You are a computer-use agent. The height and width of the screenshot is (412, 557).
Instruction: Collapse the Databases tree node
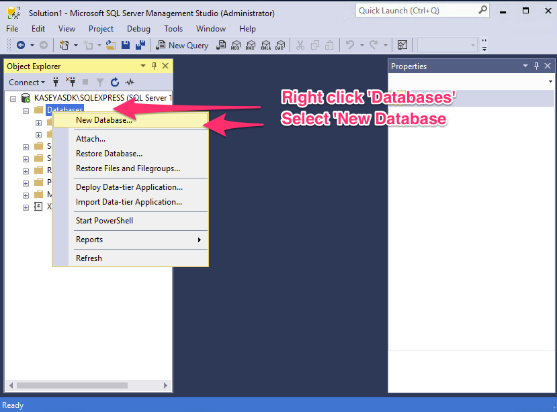pos(26,111)
